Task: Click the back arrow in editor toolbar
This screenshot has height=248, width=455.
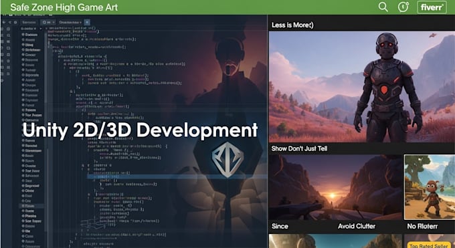Action: click(4, 22)
